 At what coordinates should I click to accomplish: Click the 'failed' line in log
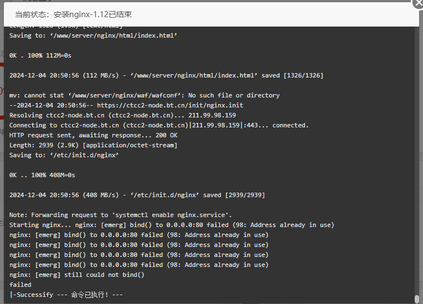[x=20, y=285]
